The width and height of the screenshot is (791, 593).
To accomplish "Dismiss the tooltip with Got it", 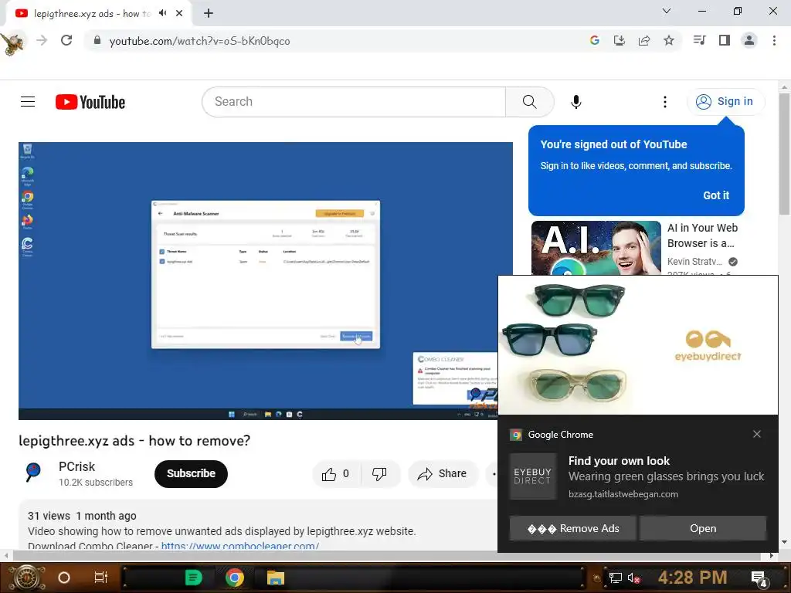I will [x=716, y=195].
